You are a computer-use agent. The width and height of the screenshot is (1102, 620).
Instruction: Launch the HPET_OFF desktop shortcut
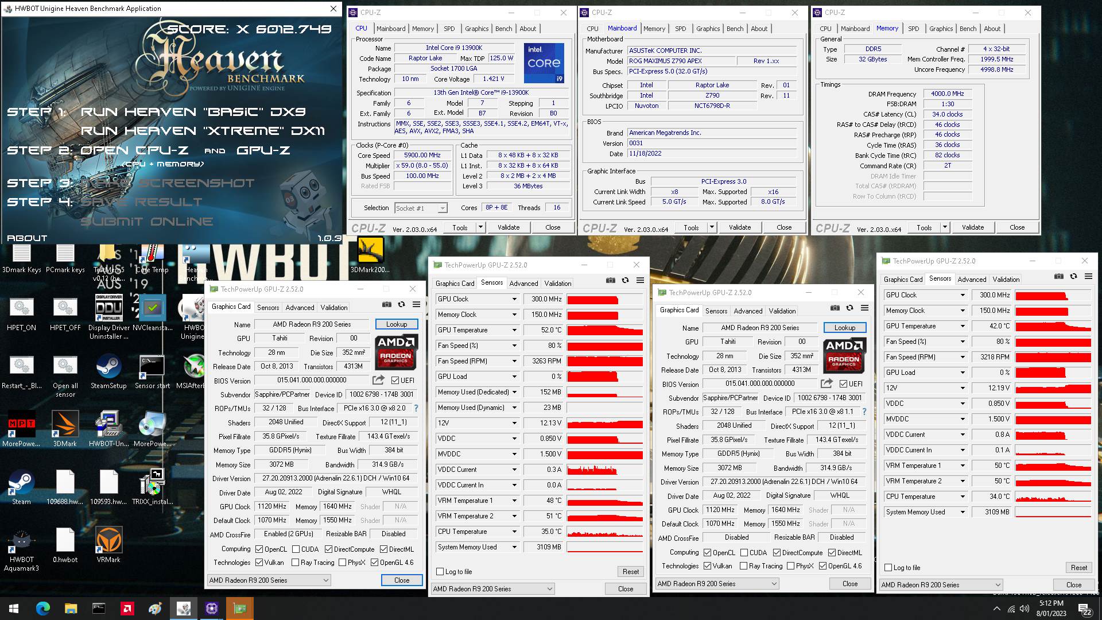point(65,313)
